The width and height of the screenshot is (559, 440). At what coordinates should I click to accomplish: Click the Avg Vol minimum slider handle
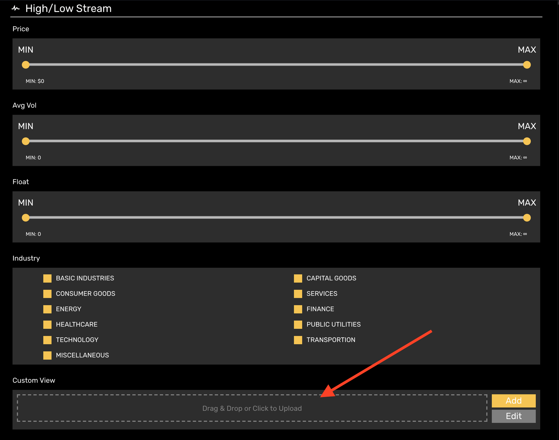[26, 141]
